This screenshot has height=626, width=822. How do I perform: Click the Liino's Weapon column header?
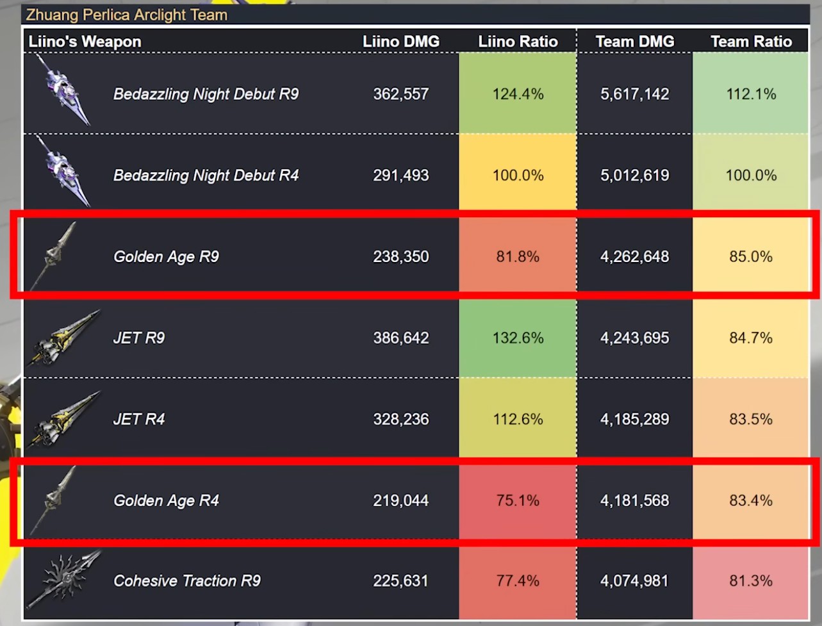coord(85,42)
